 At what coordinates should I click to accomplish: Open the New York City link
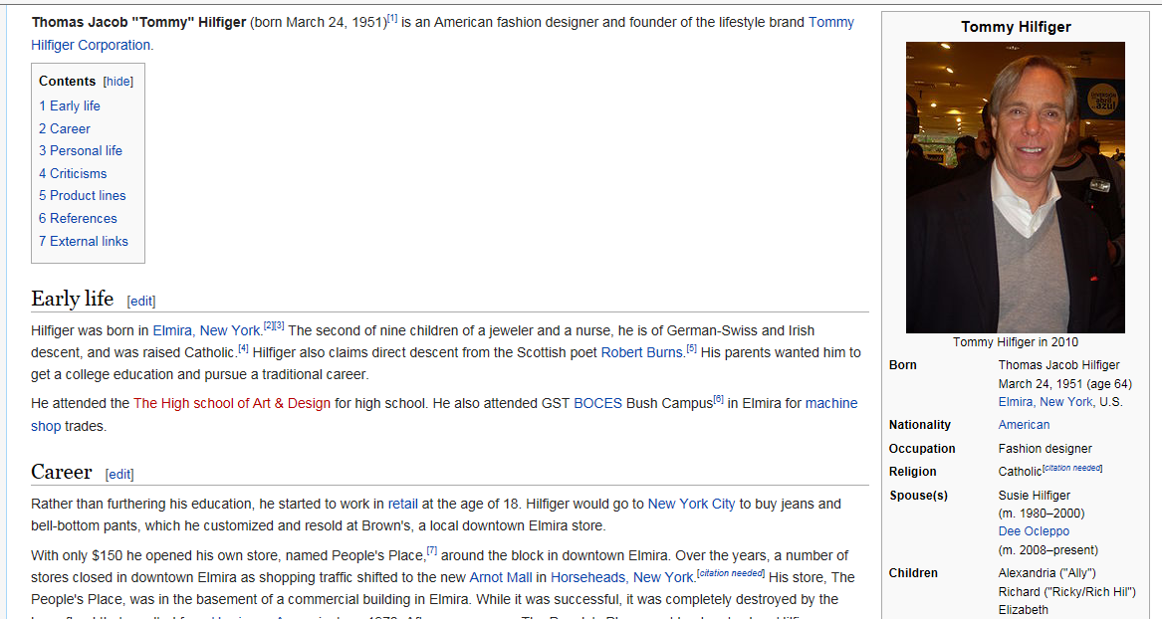click(691, 505)
